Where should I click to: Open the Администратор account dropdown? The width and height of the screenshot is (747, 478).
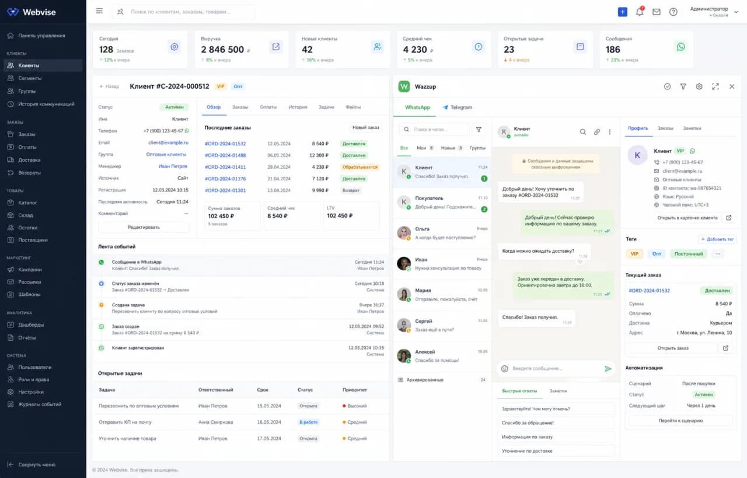tap(713, 12)
